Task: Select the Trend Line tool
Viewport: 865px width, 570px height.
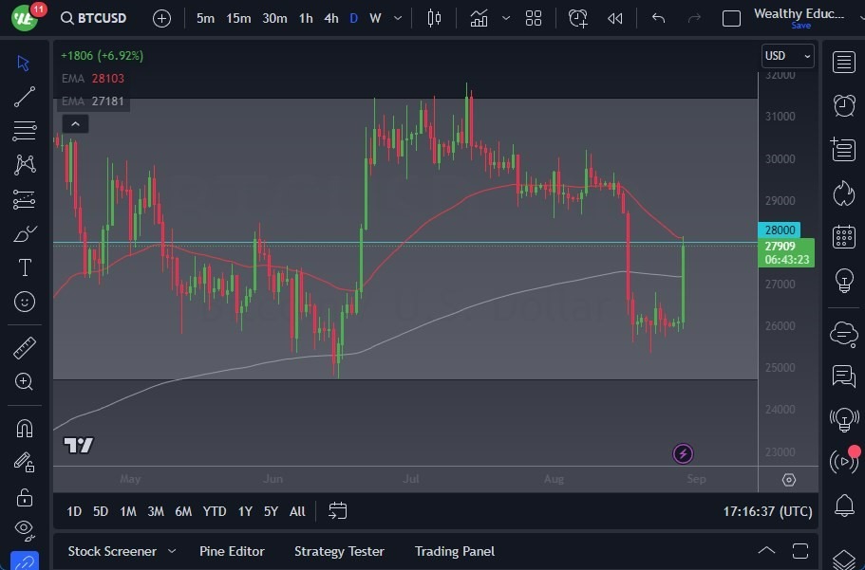Action: 24,97
